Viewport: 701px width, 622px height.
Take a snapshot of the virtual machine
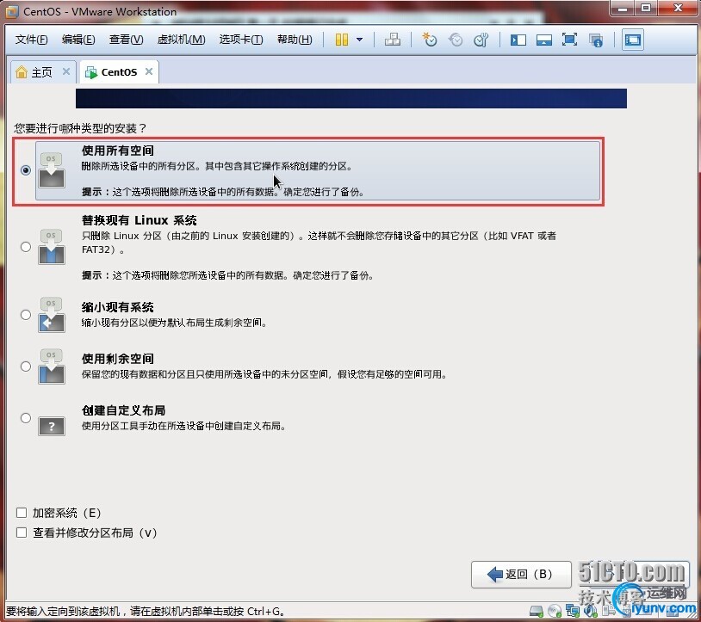coord(429,40)
